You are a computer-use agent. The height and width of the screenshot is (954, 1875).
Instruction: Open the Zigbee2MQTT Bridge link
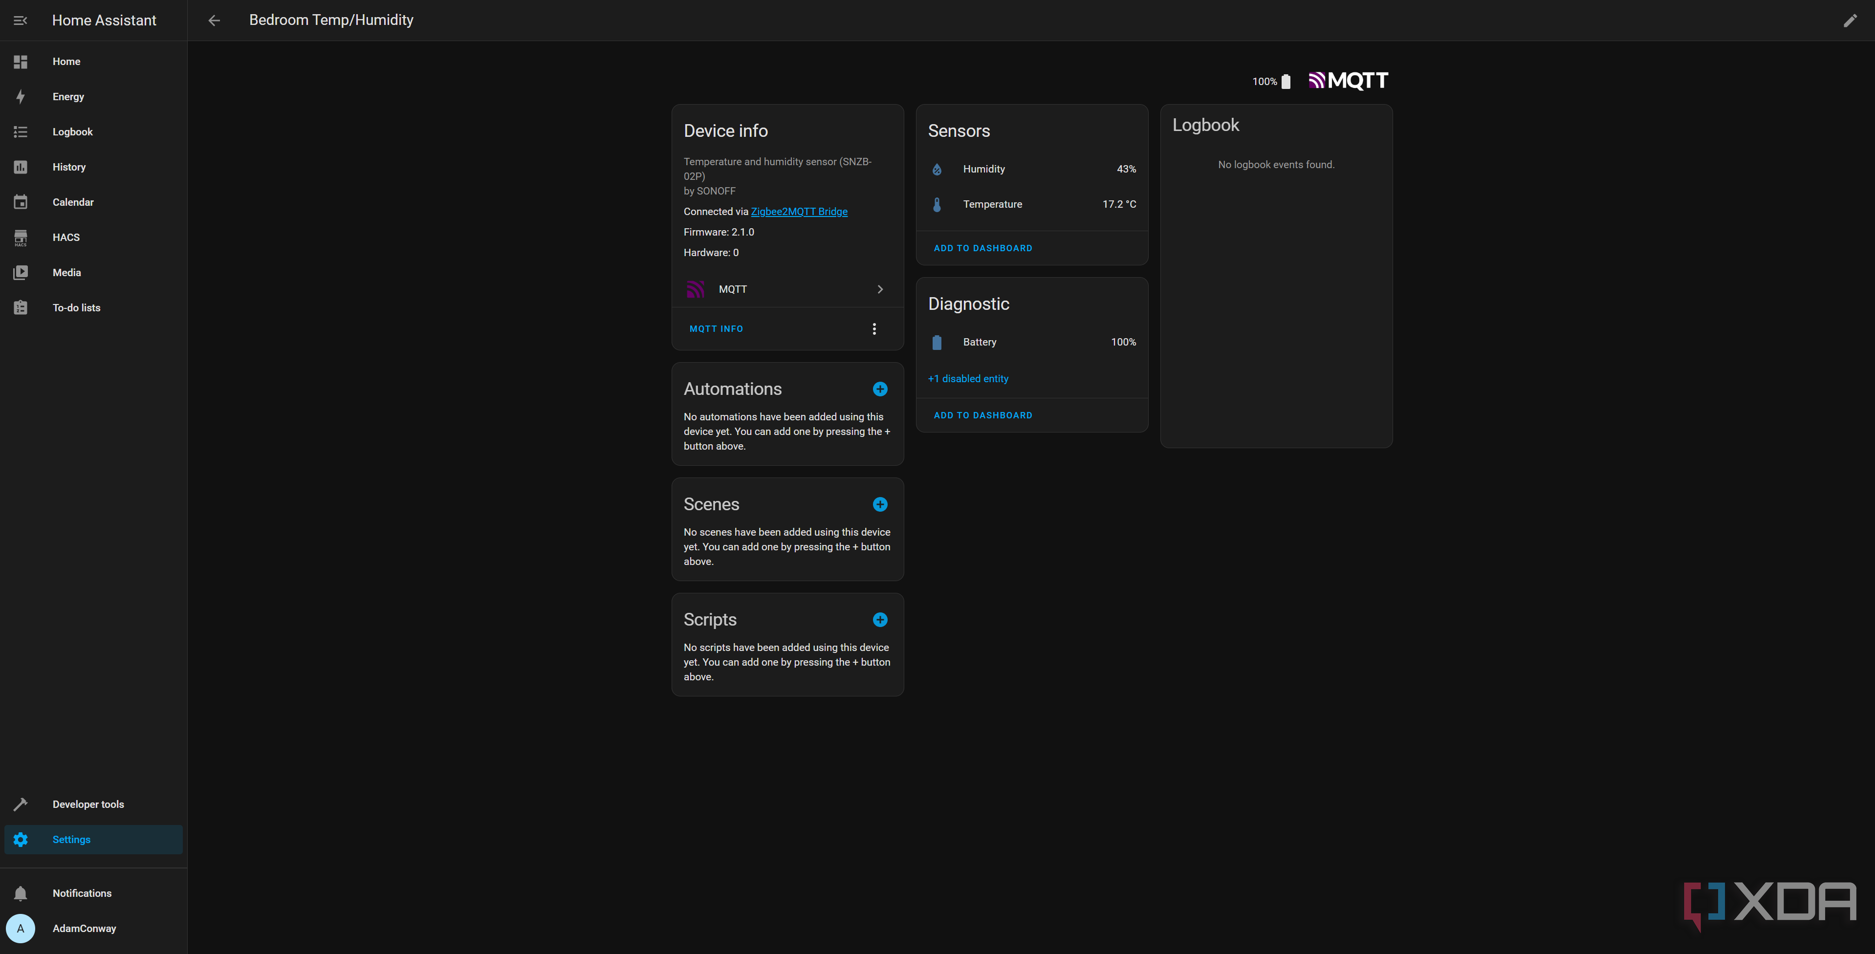799,212
